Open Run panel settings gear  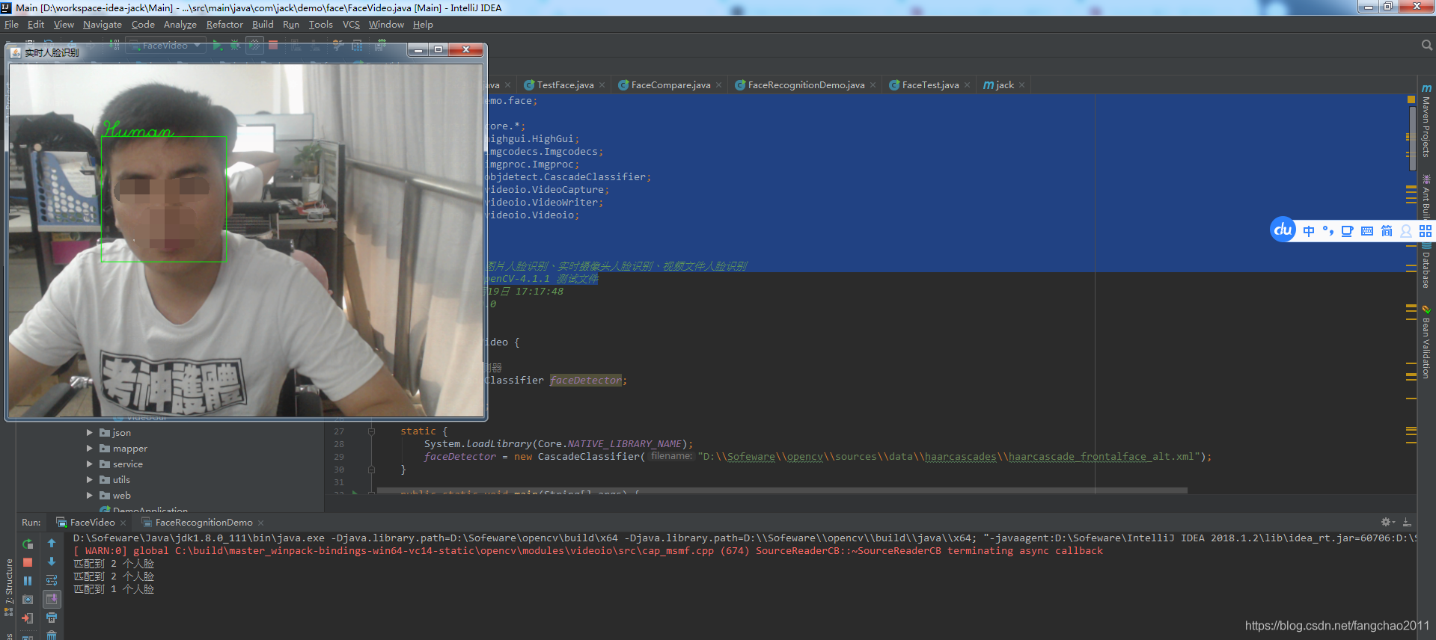coord(1387,522)
